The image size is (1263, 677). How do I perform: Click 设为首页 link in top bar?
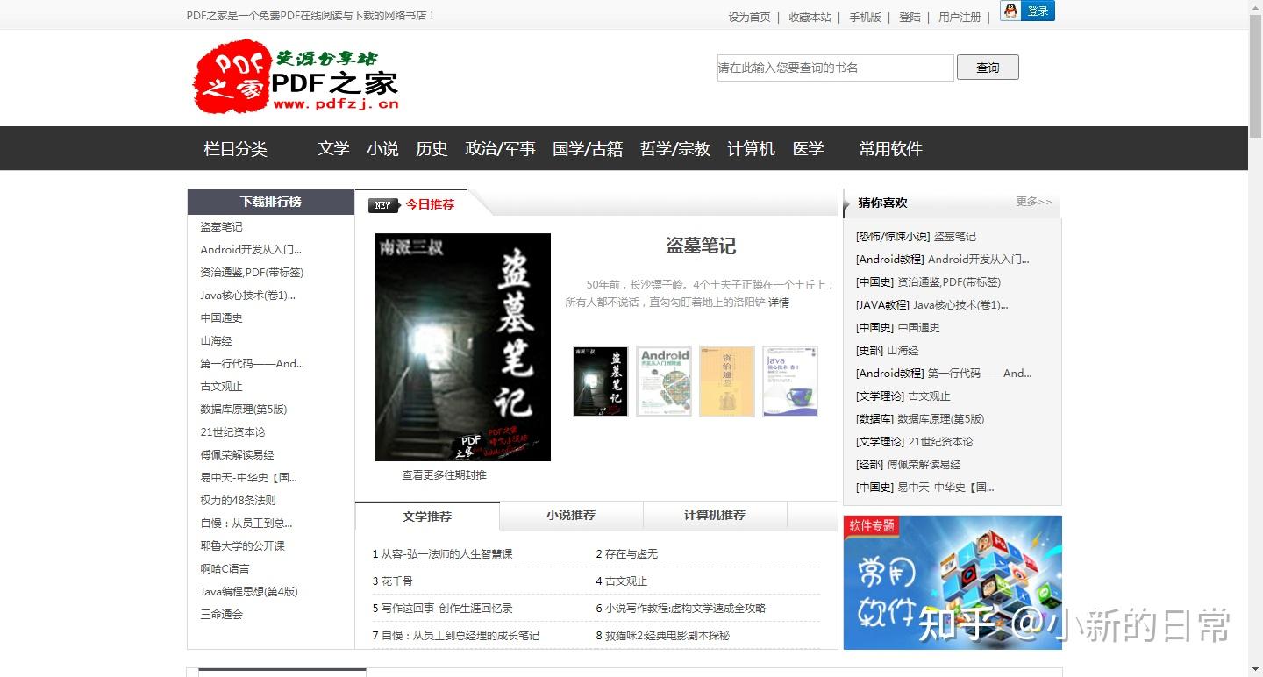[750, 17]
